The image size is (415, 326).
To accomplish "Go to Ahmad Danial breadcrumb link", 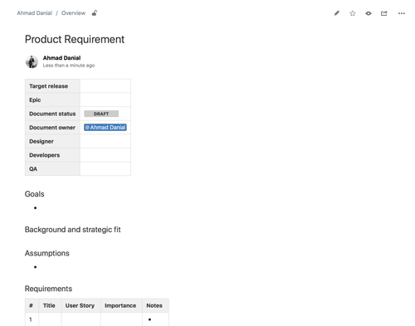I will click(x=35, y=13).
